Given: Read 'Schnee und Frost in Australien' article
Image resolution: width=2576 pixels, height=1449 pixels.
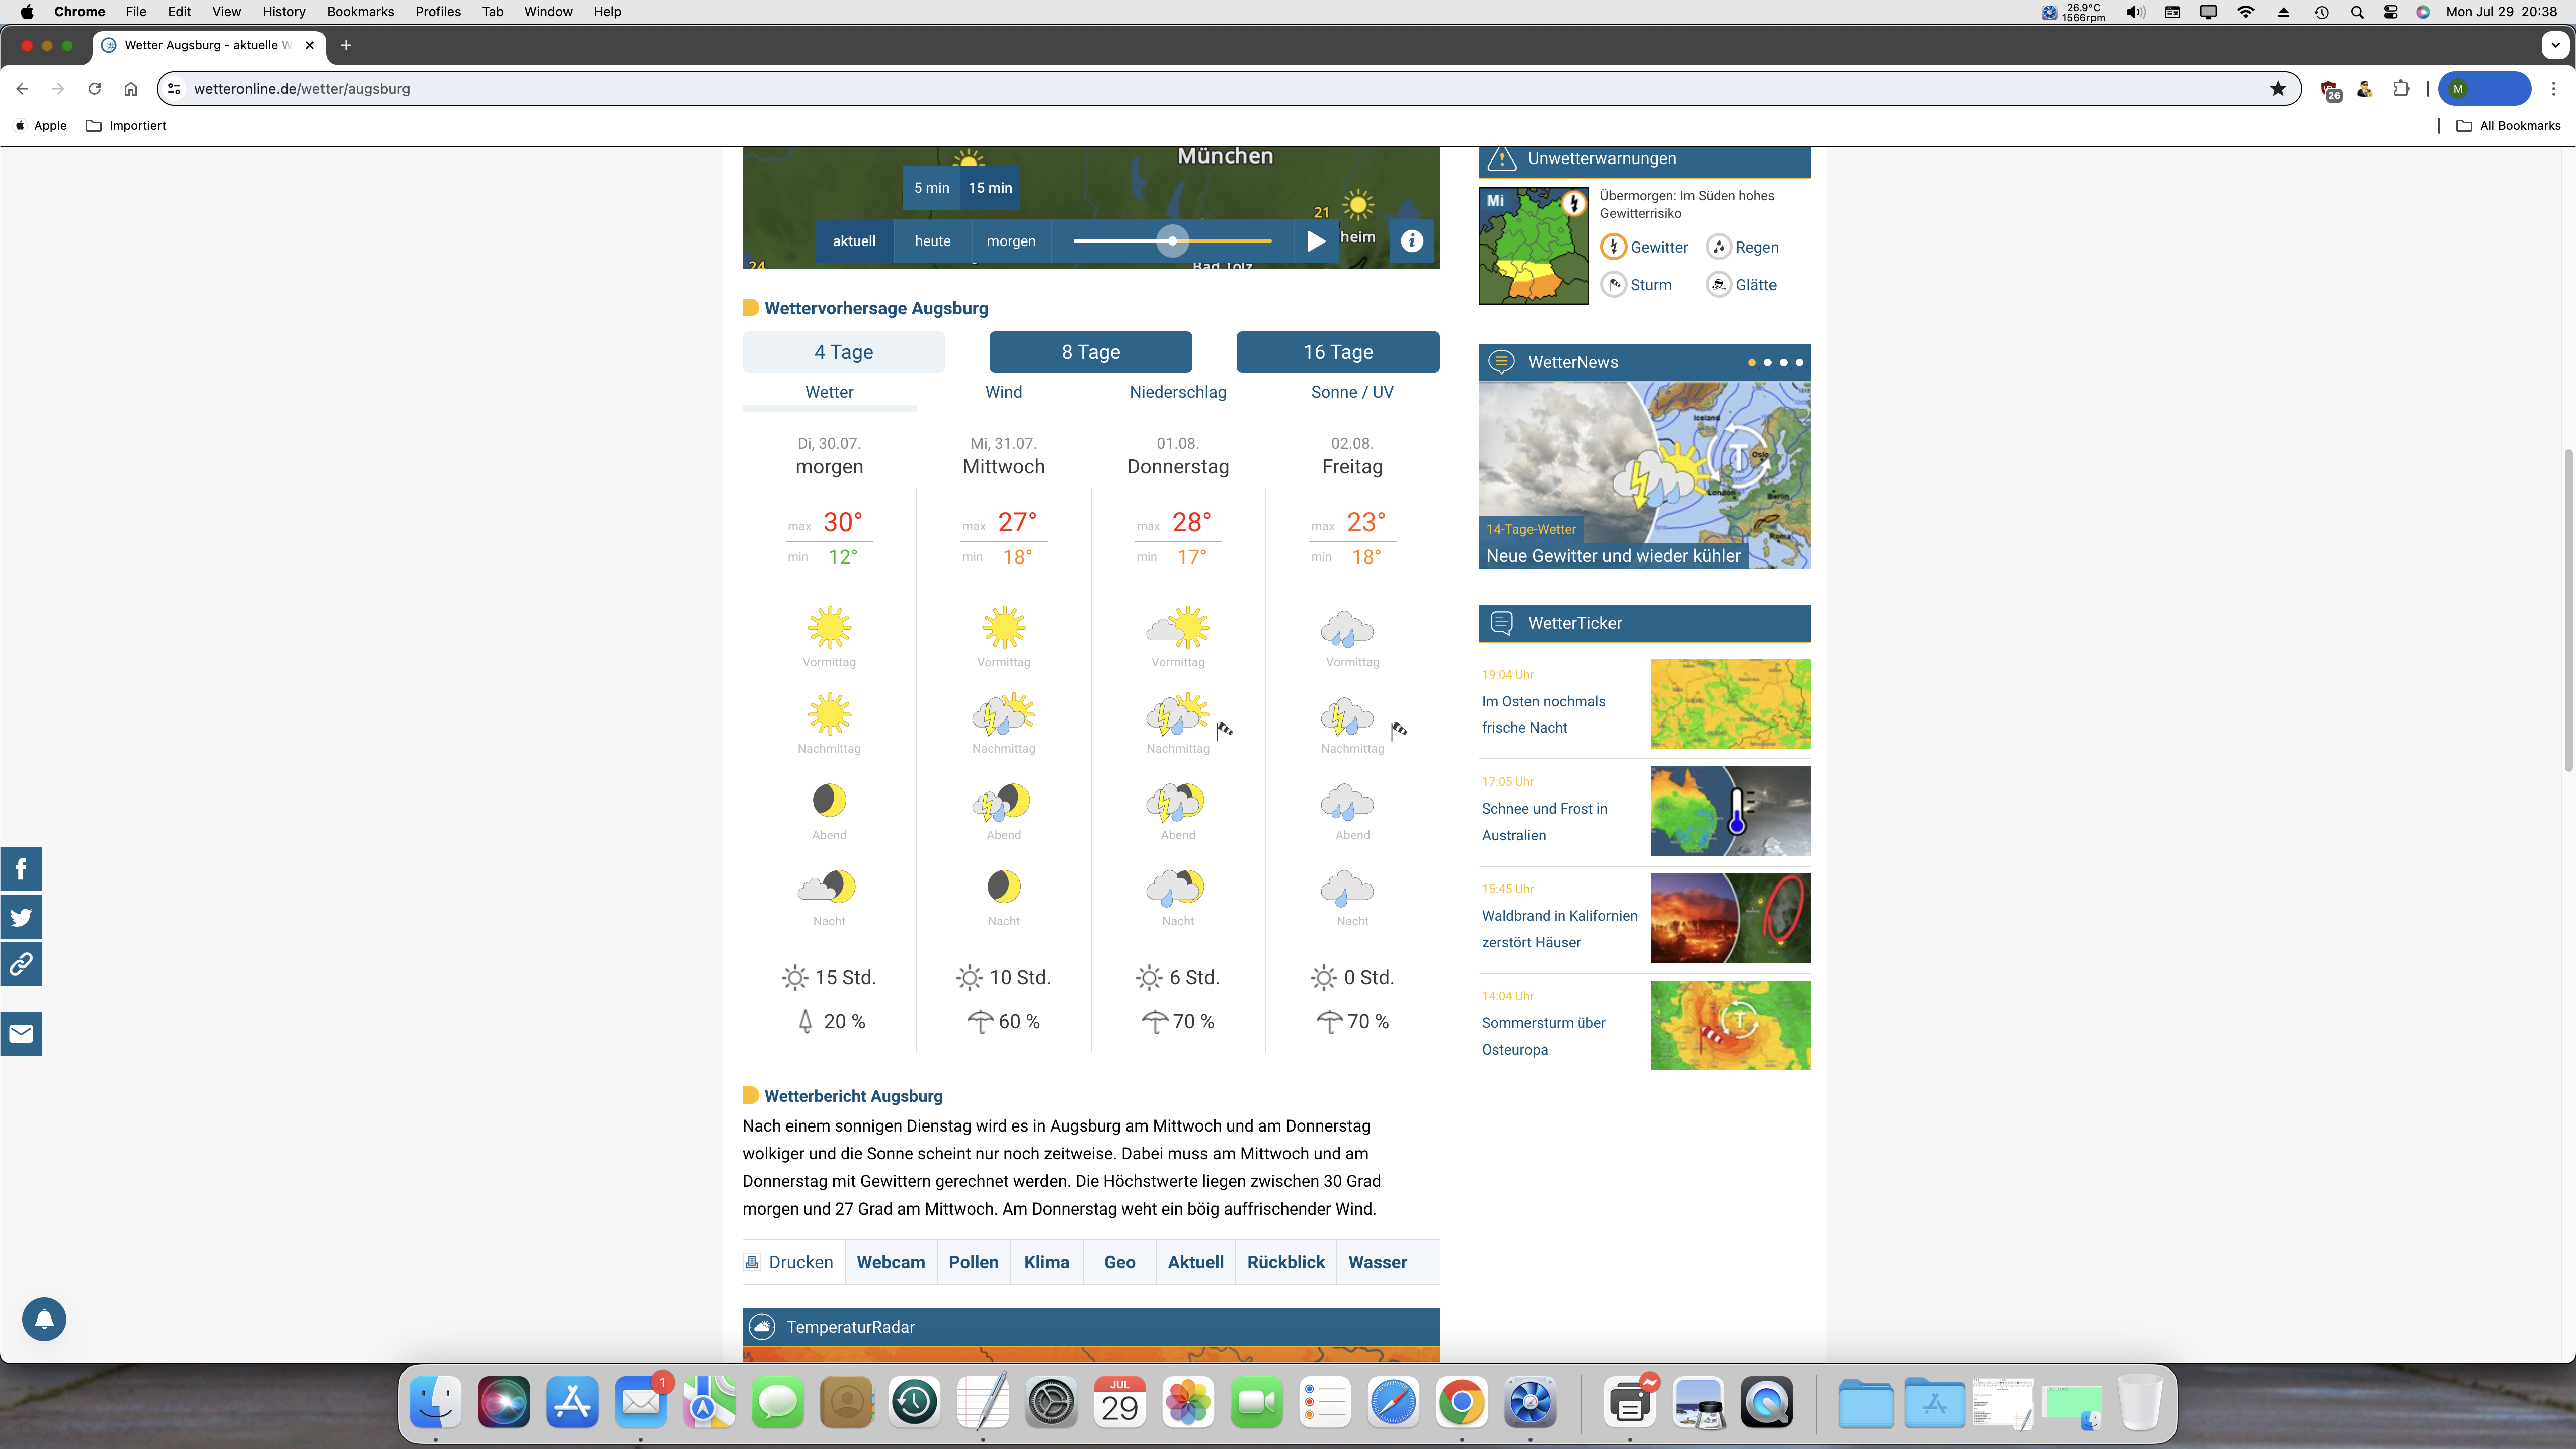Looking at the screenshot, I should tap(1544, 821).
